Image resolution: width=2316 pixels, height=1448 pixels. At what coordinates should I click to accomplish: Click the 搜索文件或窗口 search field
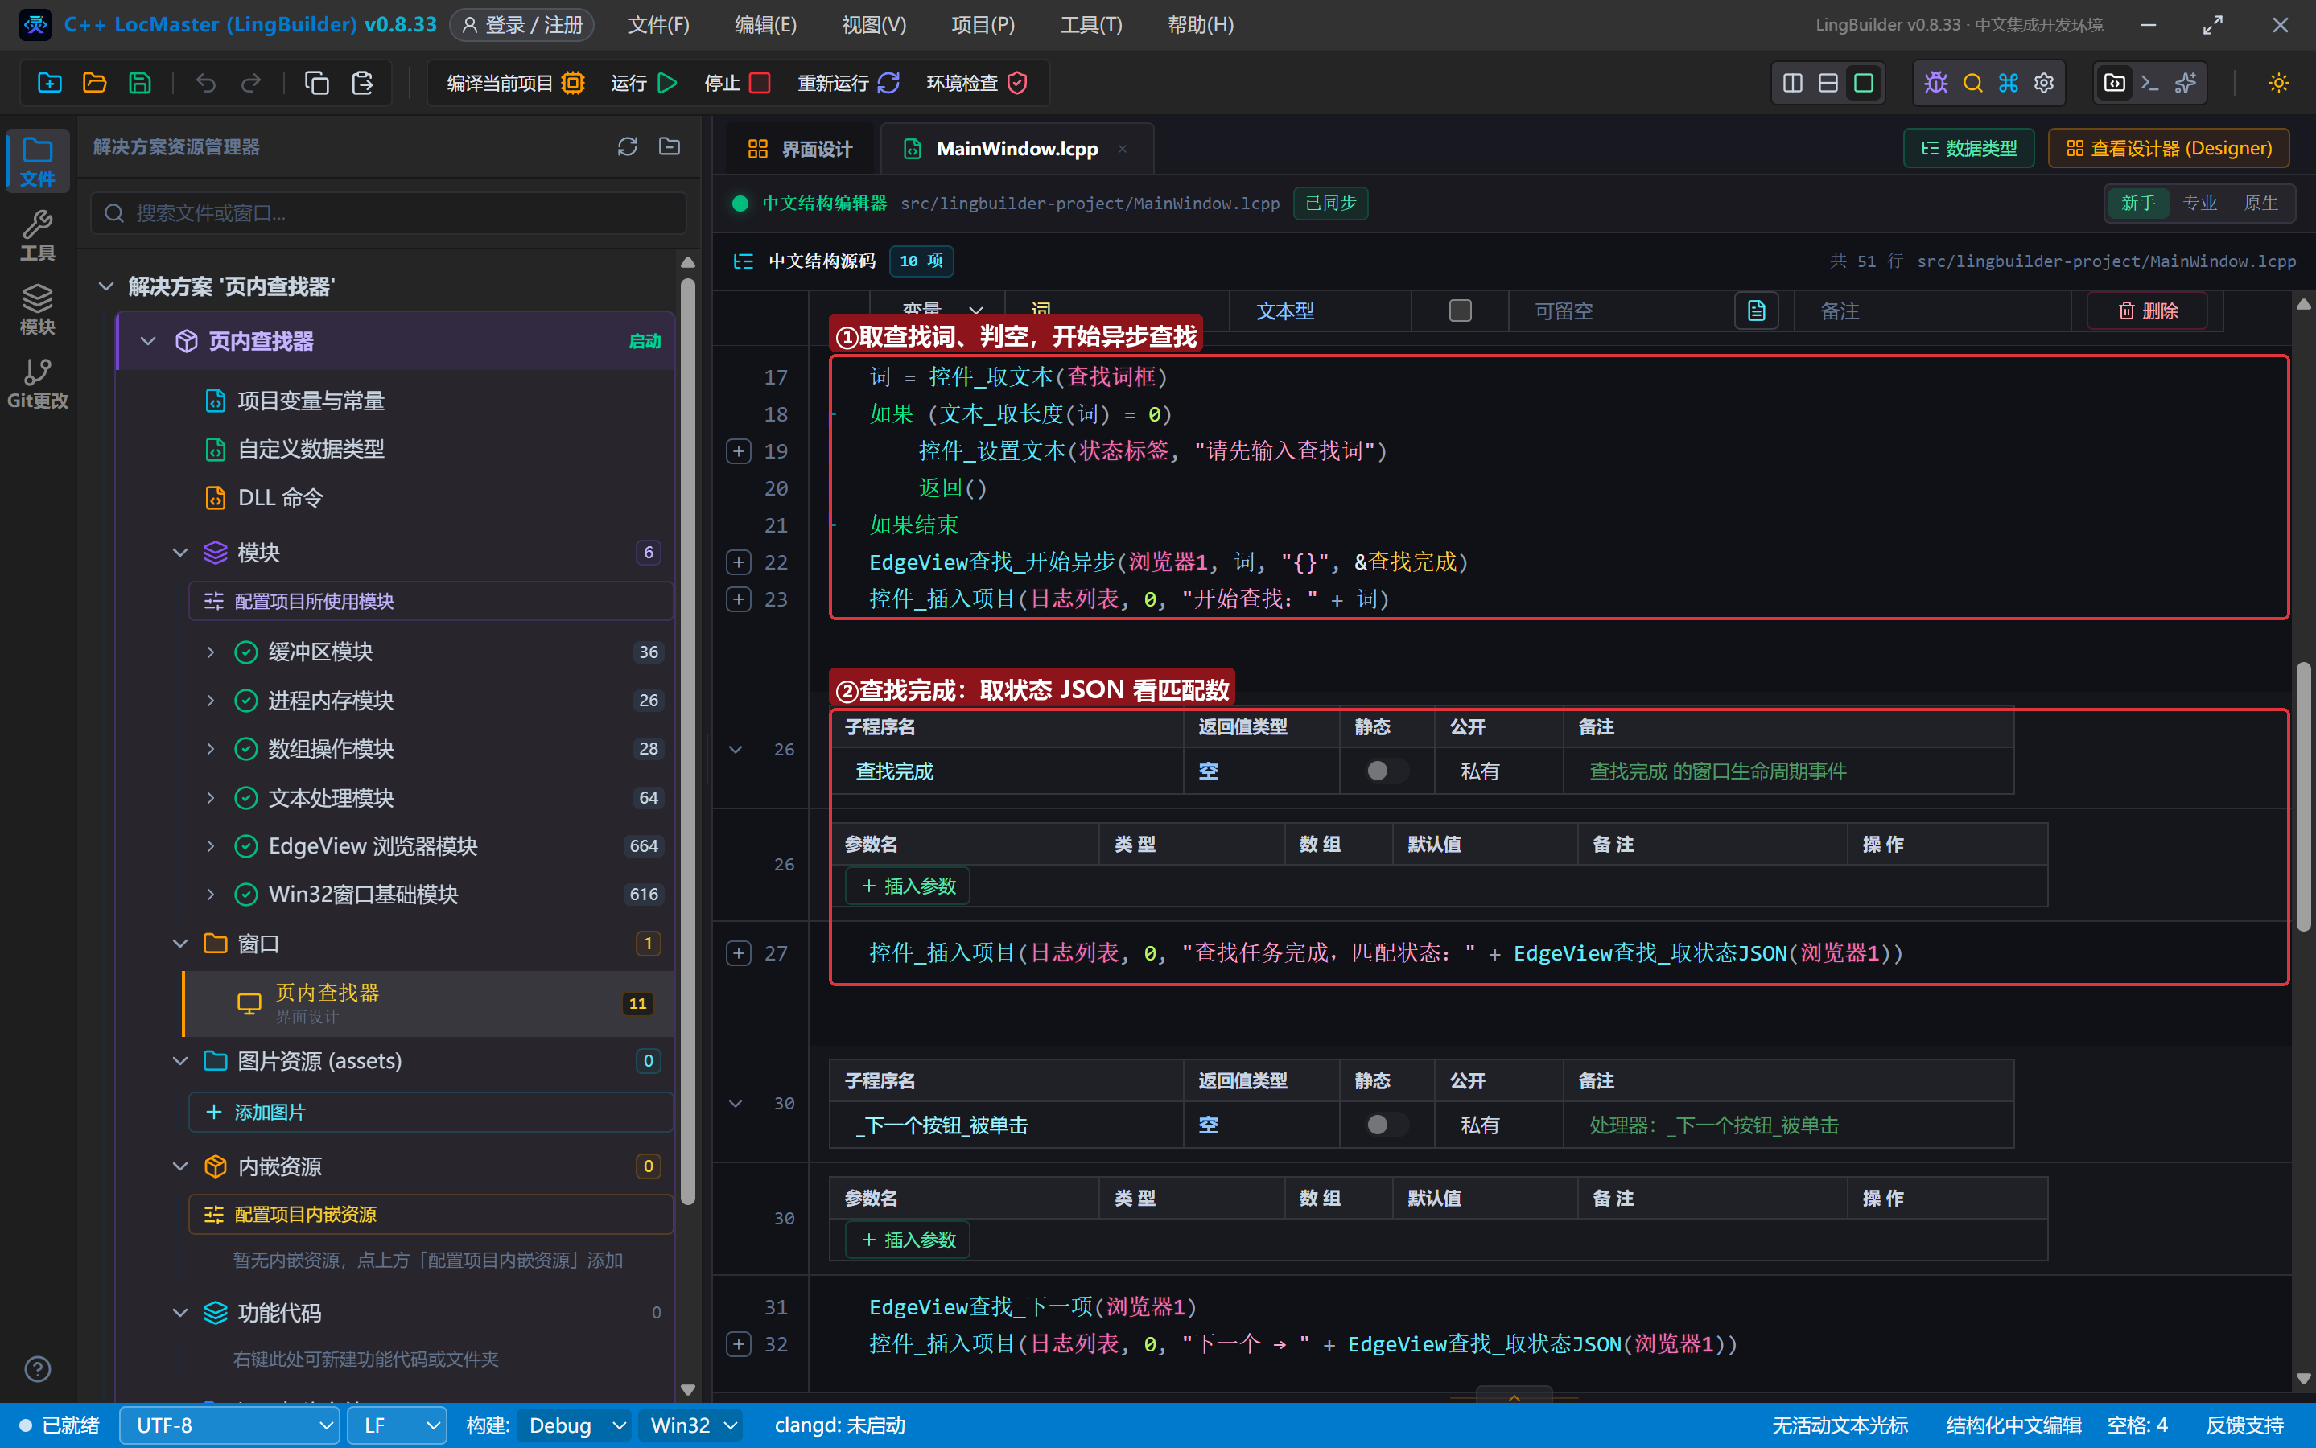[389, 212]
